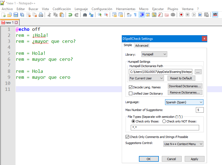Click Max Number of Suggestions field
This screenshot has height=165, width=222.
click(200, 110)
